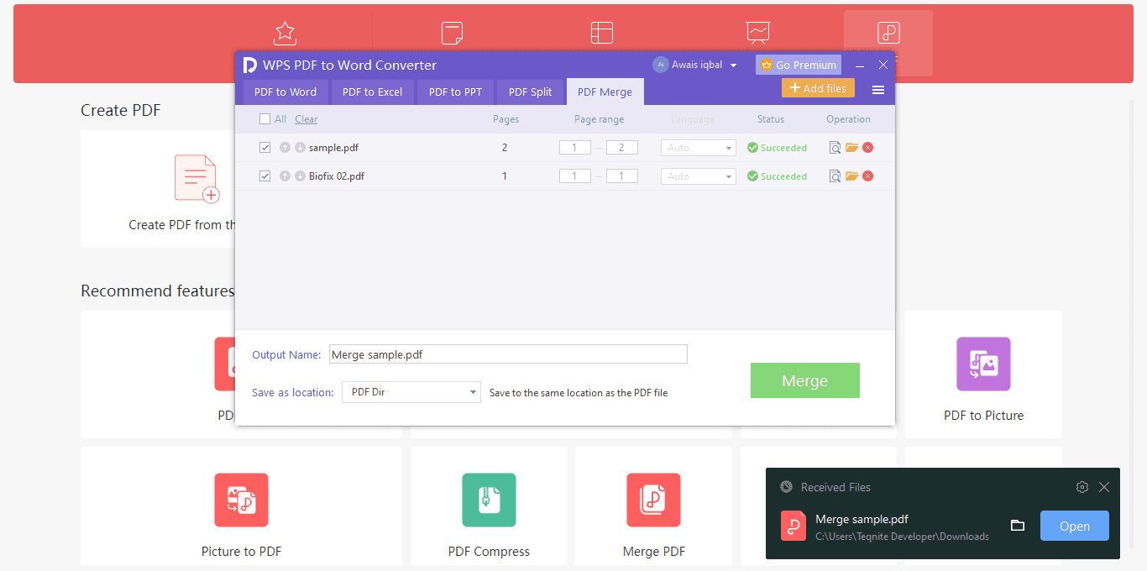Move sample.pdf down using the down-arrow icon
The height and width of the screenshot is (571, 1147).
point(299,147)
